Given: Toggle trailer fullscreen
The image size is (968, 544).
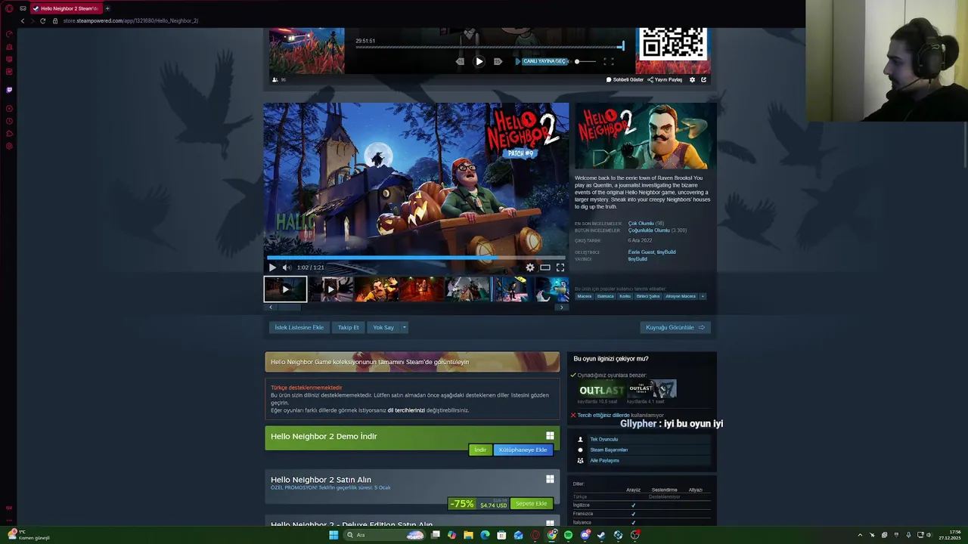Looking at the screenshot, I should click(x=560, y=267).
